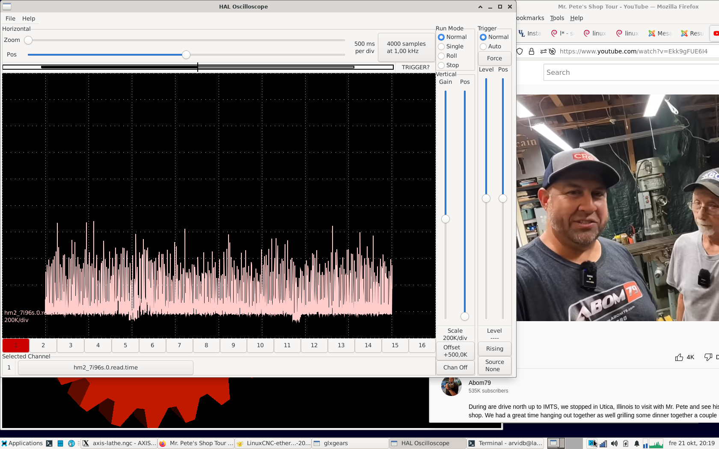This screenshot has width=719, height=449.
Task: Switch to axis-lathe.ngc AXIS taskbar window
Action: point(119,443)
